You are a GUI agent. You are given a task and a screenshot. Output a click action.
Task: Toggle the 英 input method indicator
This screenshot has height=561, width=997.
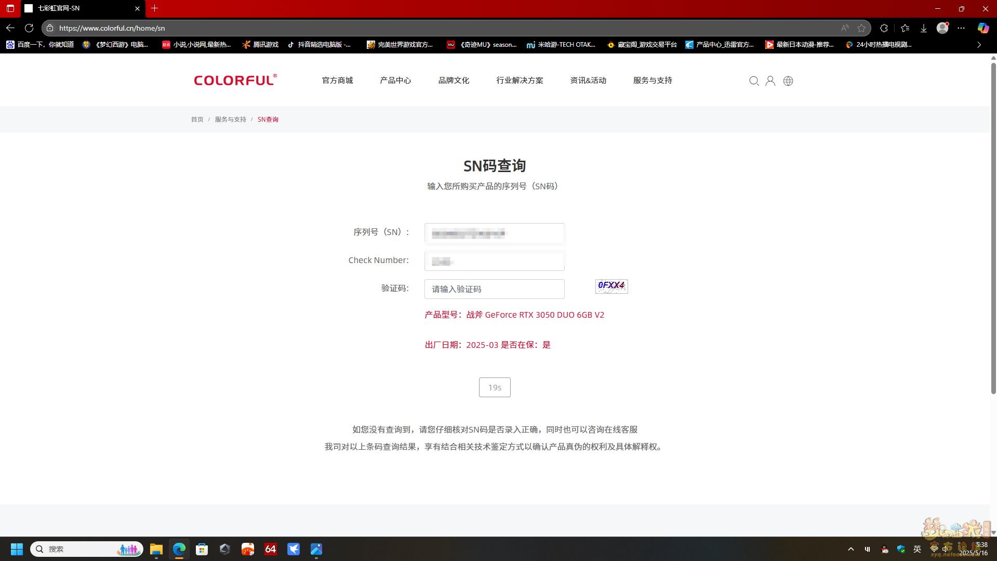(x=918, y=549)
